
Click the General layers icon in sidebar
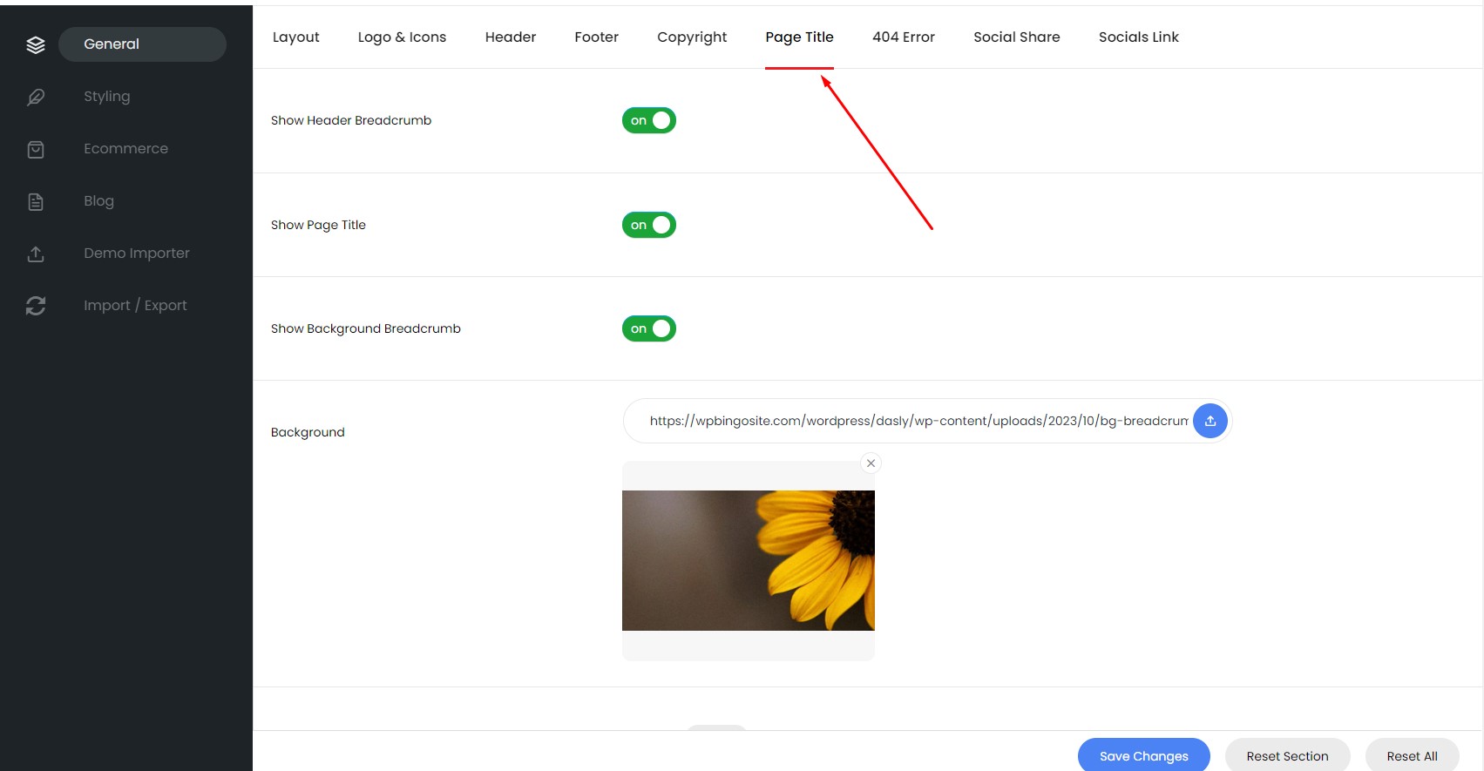[x=36, y=44]
